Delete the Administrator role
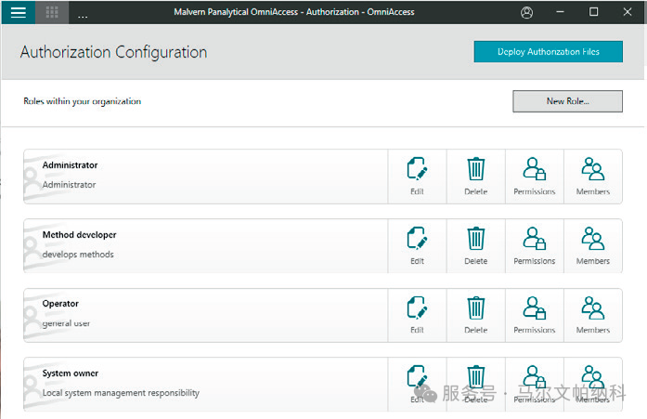Screen dimensions: 647x419 click(x=475, y=176)
